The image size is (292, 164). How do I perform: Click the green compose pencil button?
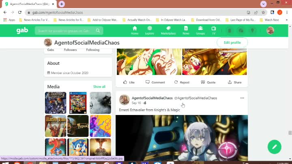coord(274,147)
